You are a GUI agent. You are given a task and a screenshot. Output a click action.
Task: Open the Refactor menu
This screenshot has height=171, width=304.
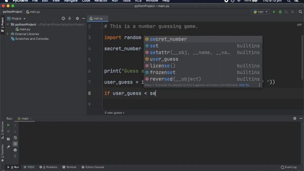[x=101, y=1]
